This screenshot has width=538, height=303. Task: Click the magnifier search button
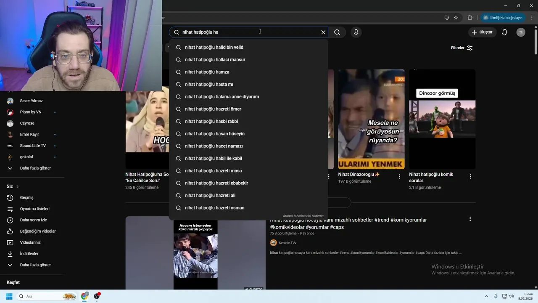tap(337, 32)
